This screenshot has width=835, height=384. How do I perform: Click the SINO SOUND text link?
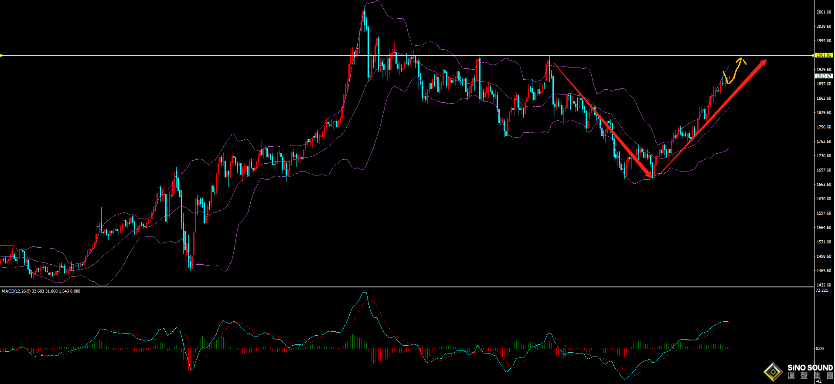point(810,368)
